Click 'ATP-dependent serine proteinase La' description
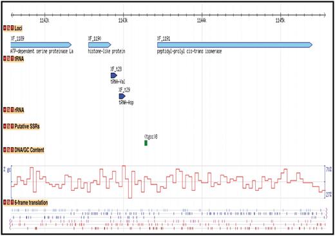 click(42, 51)
